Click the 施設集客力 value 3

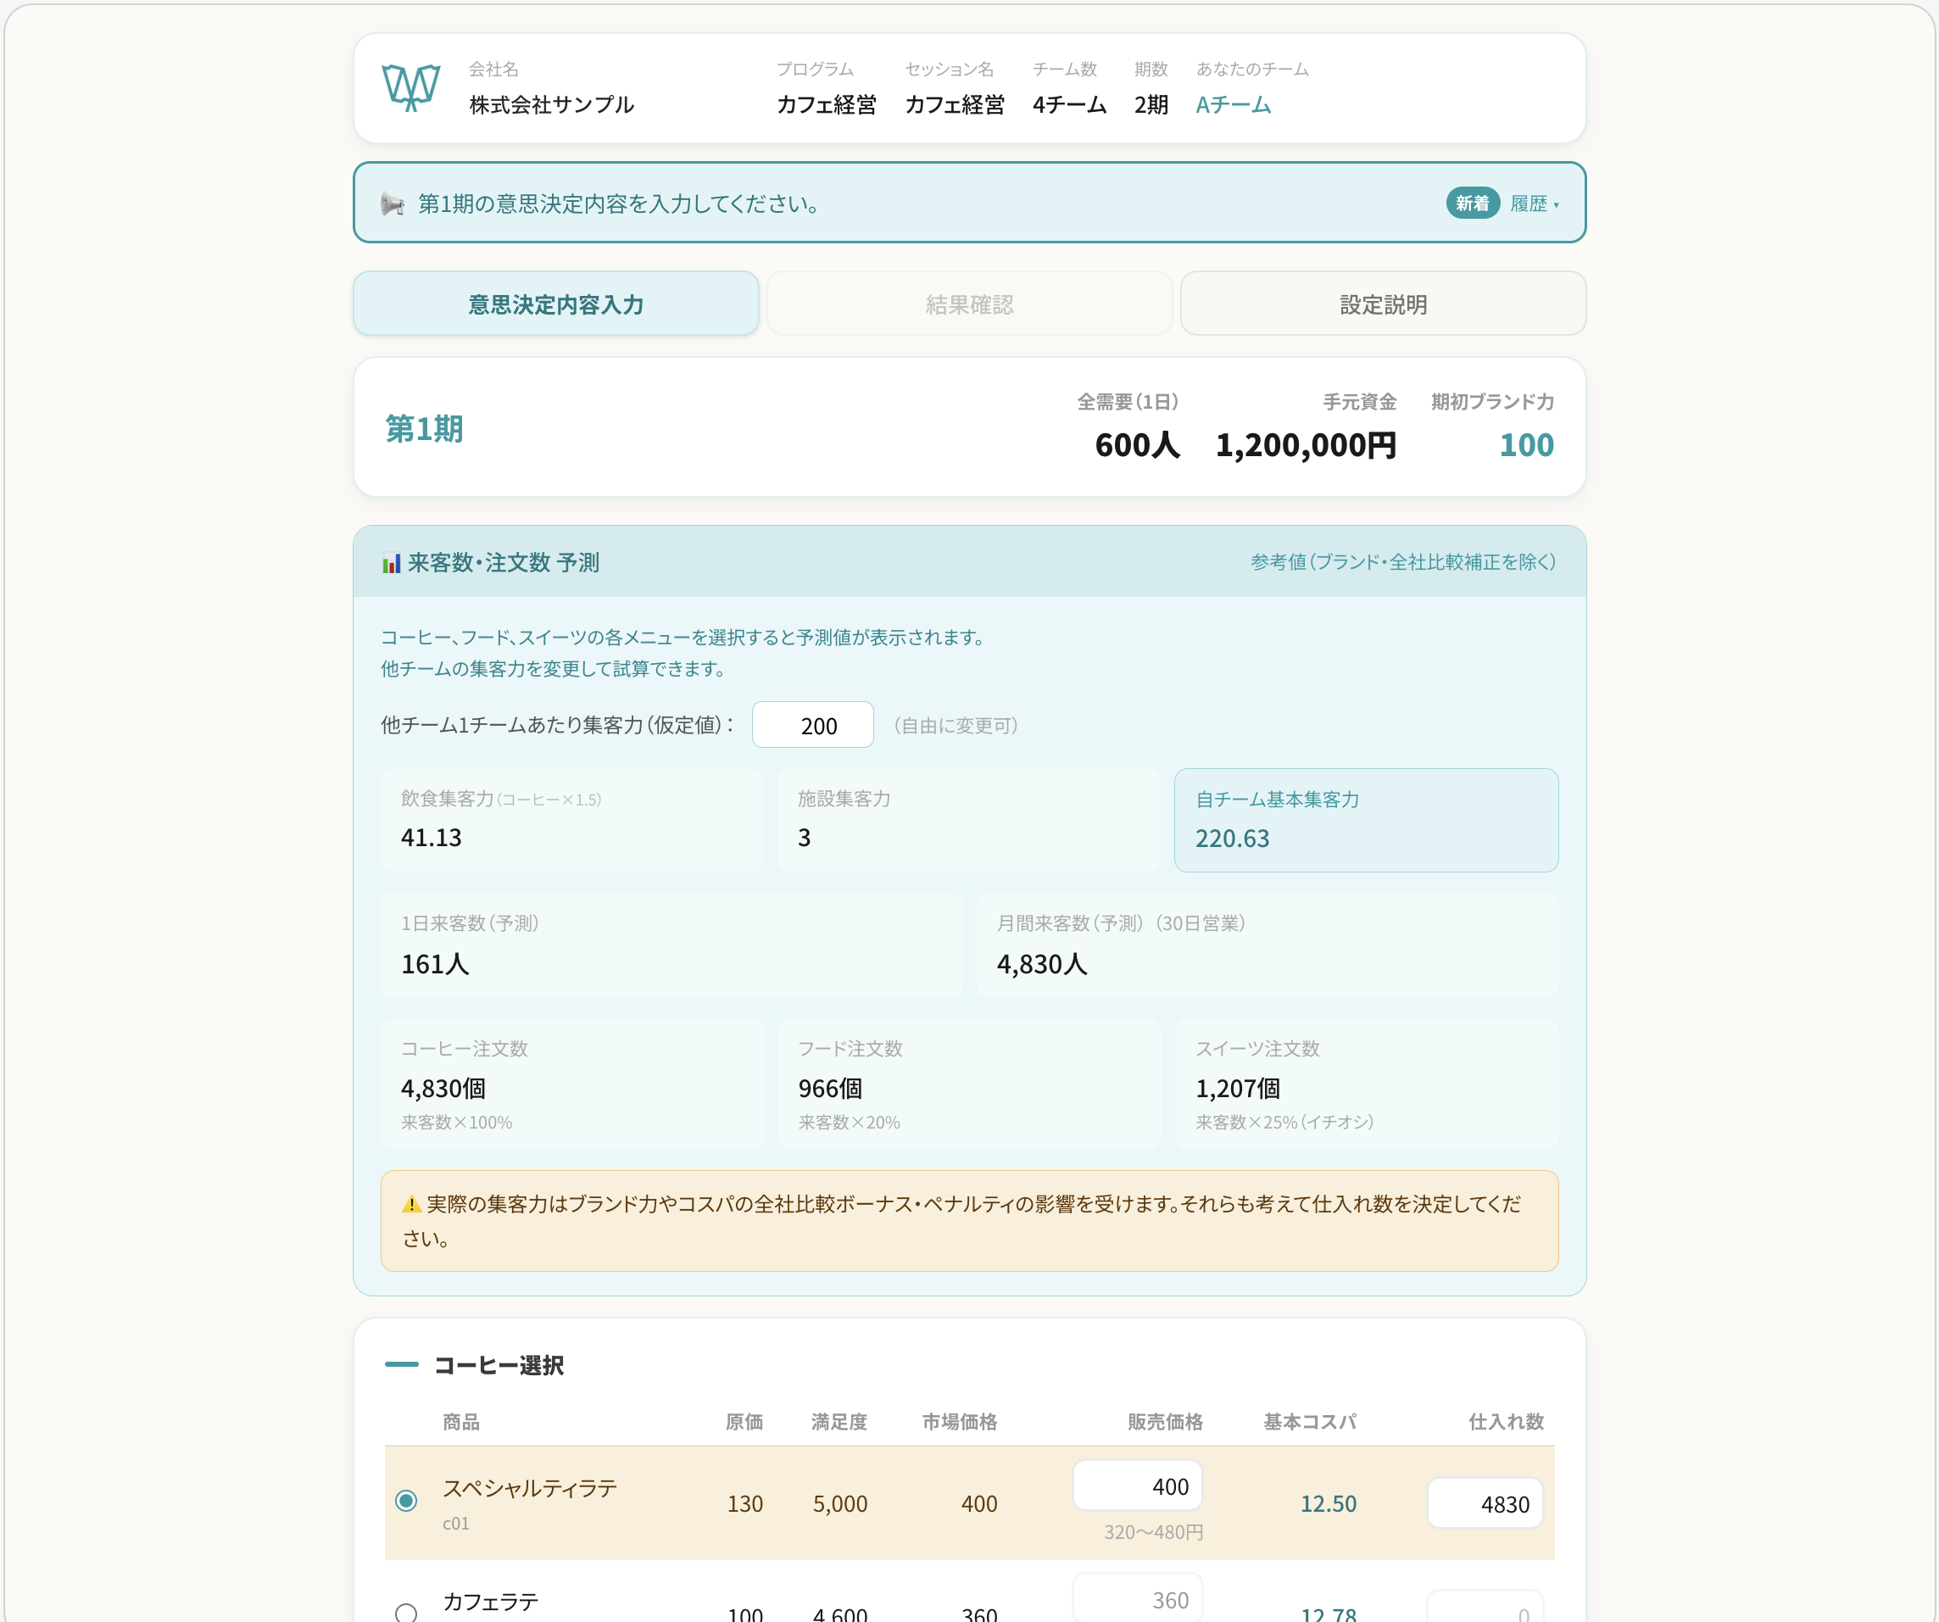pyautogui.click(x=805, y=838)
